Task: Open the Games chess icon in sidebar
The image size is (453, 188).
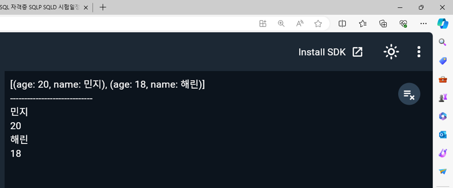Action: (442, 98)
